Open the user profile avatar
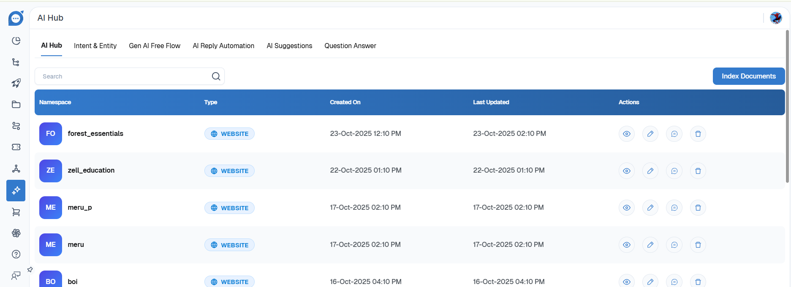Image resolution: width=791 pixels, height=287 pixels. coord(776,18)
